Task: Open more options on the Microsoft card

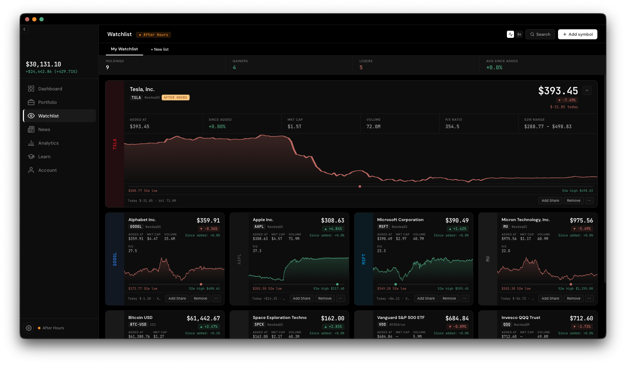Action: coord(465,299)
